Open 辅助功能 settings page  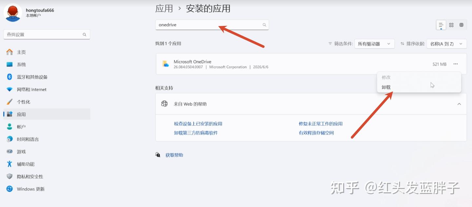tap(47, 164)
